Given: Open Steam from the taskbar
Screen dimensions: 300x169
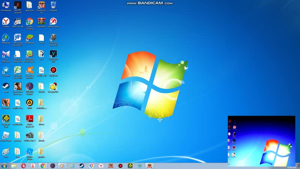Looking at the screenshot, I should (x=82, y=166).
